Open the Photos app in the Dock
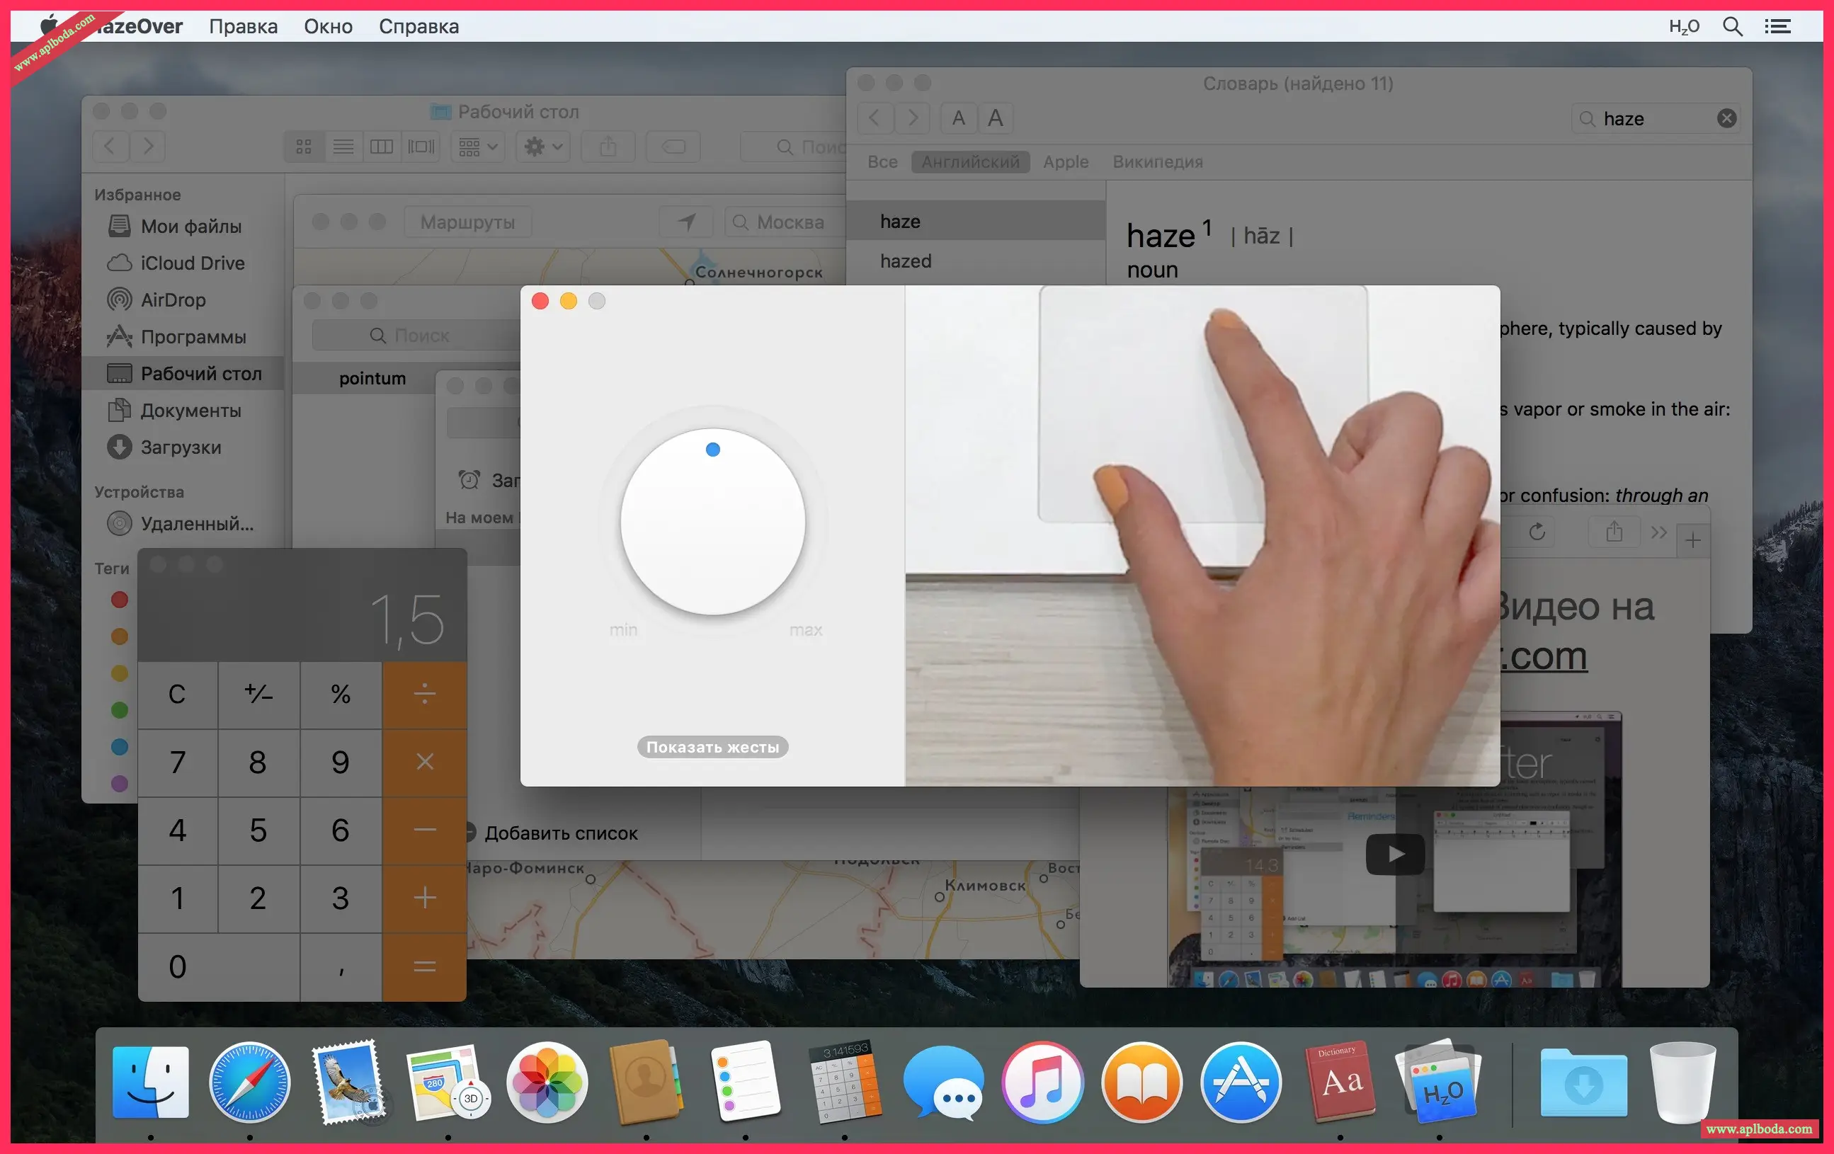 (x=547, y=1082)
